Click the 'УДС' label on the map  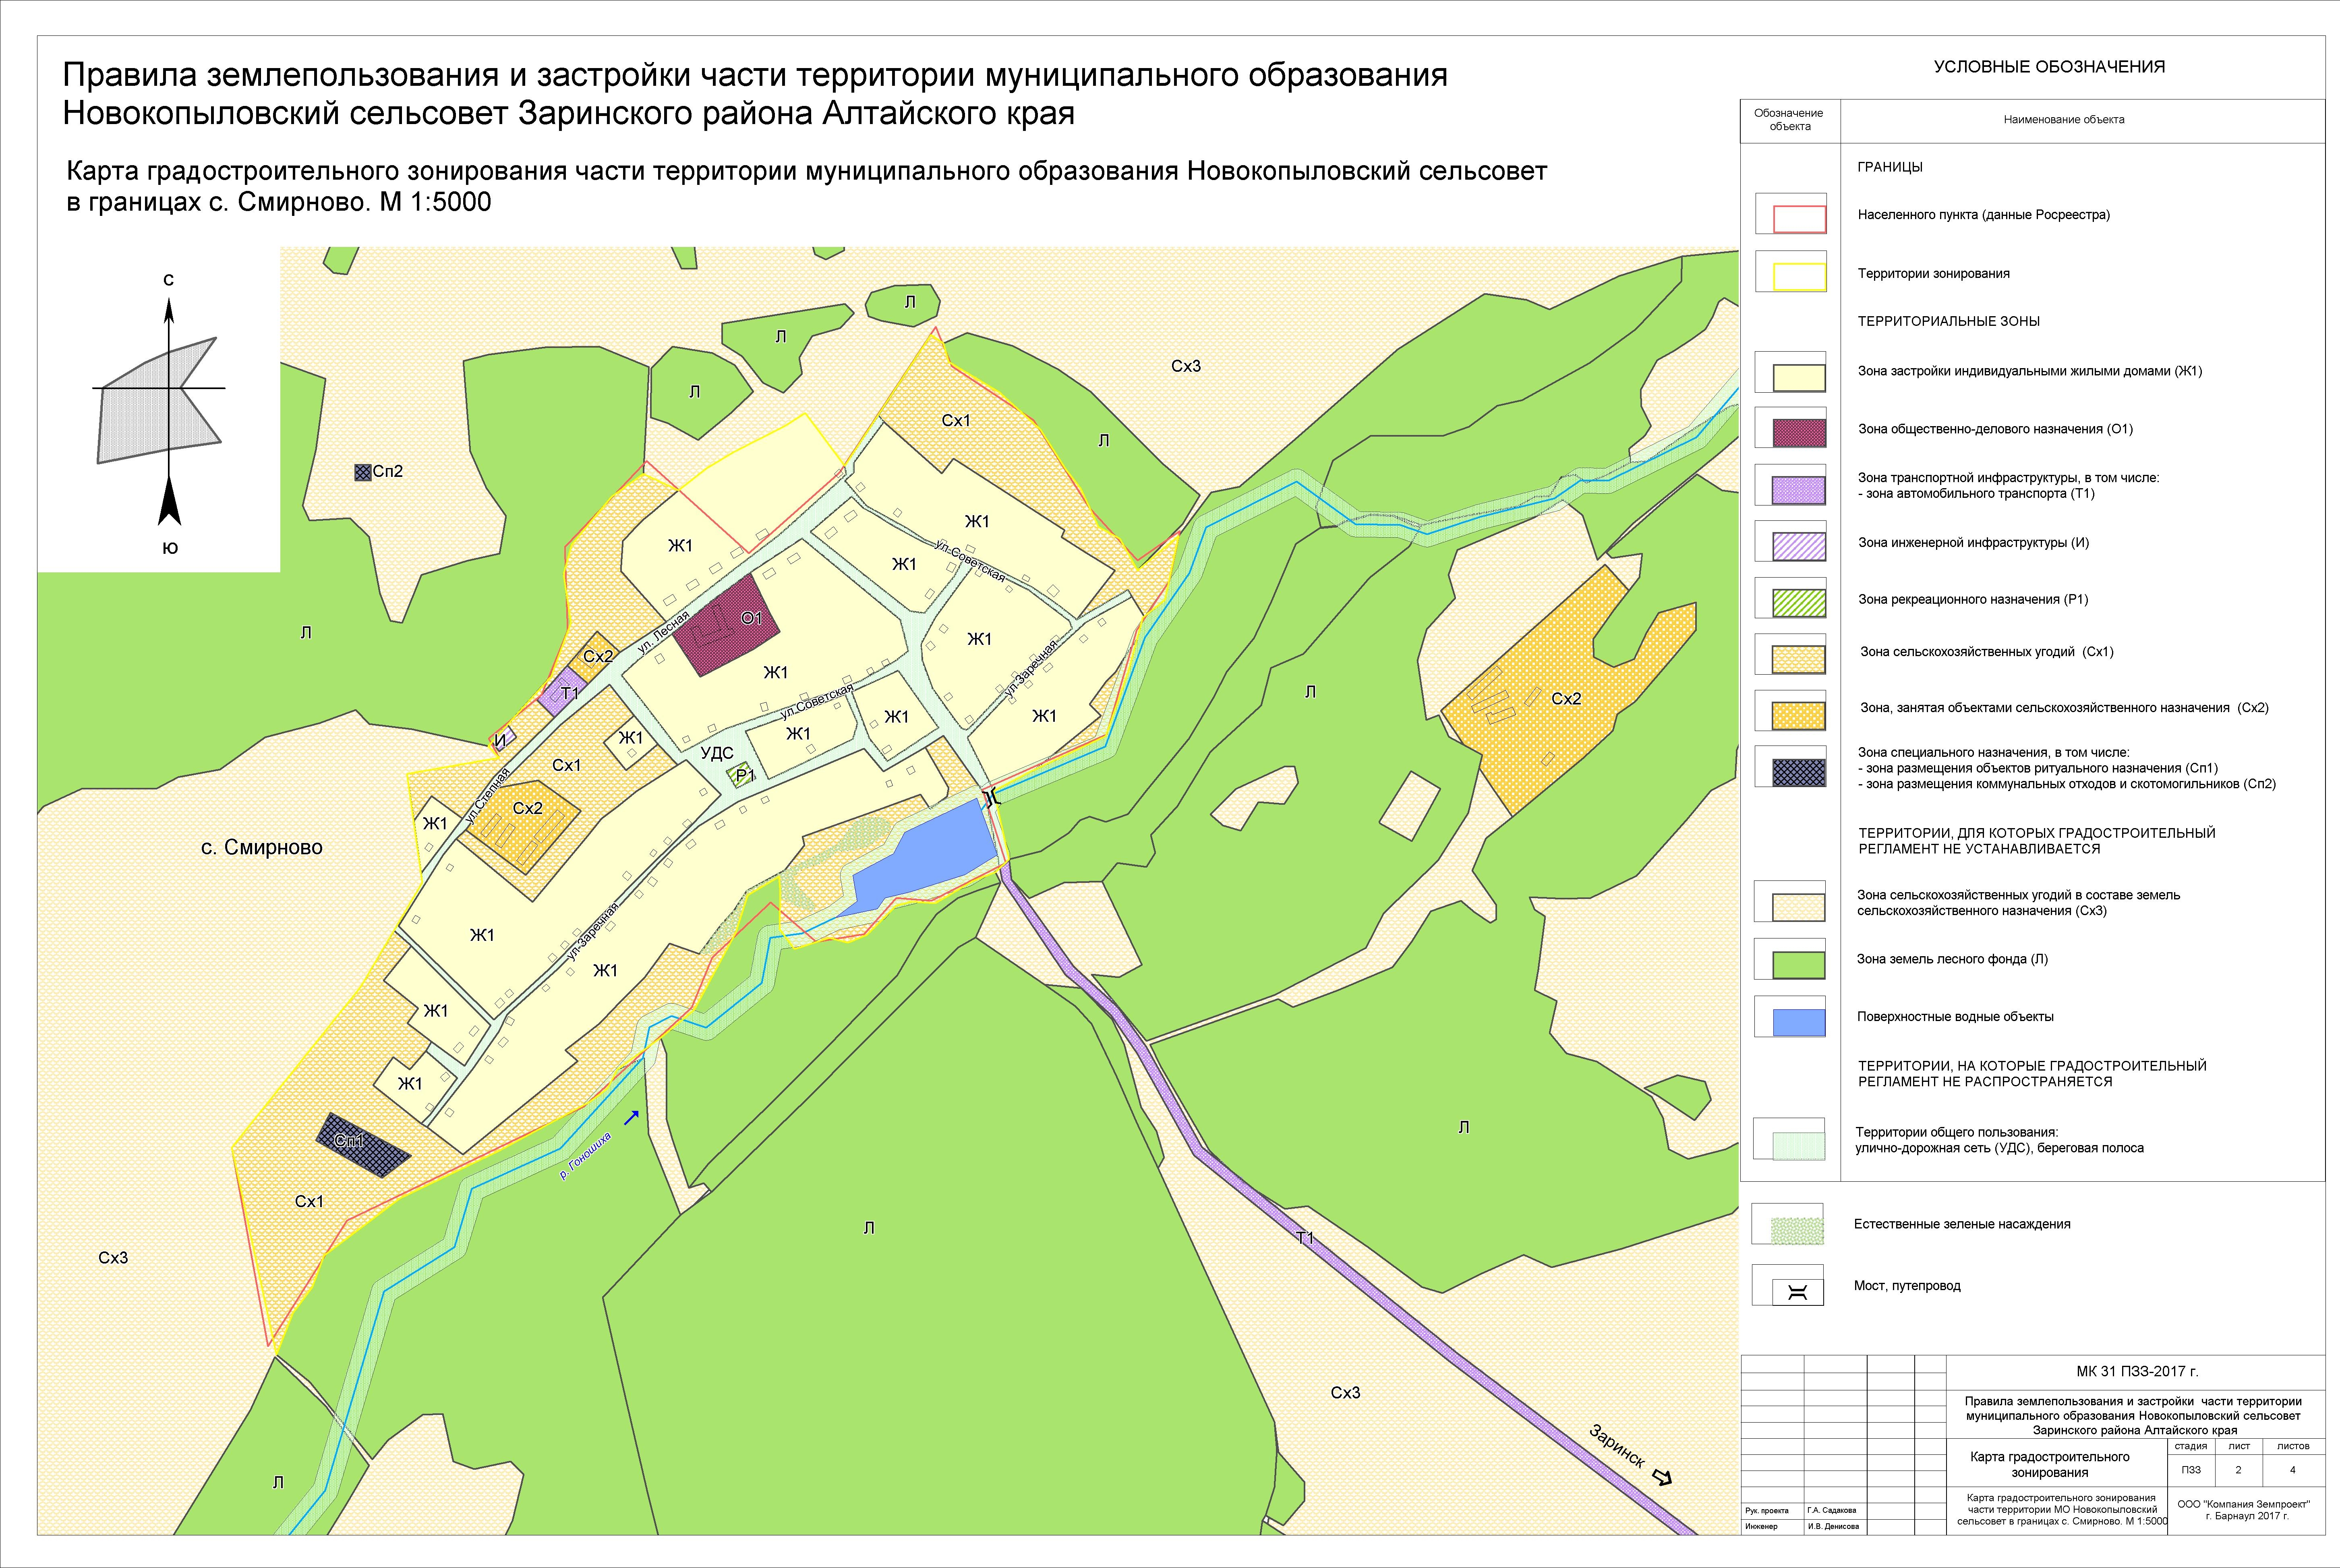coord(717,754)
